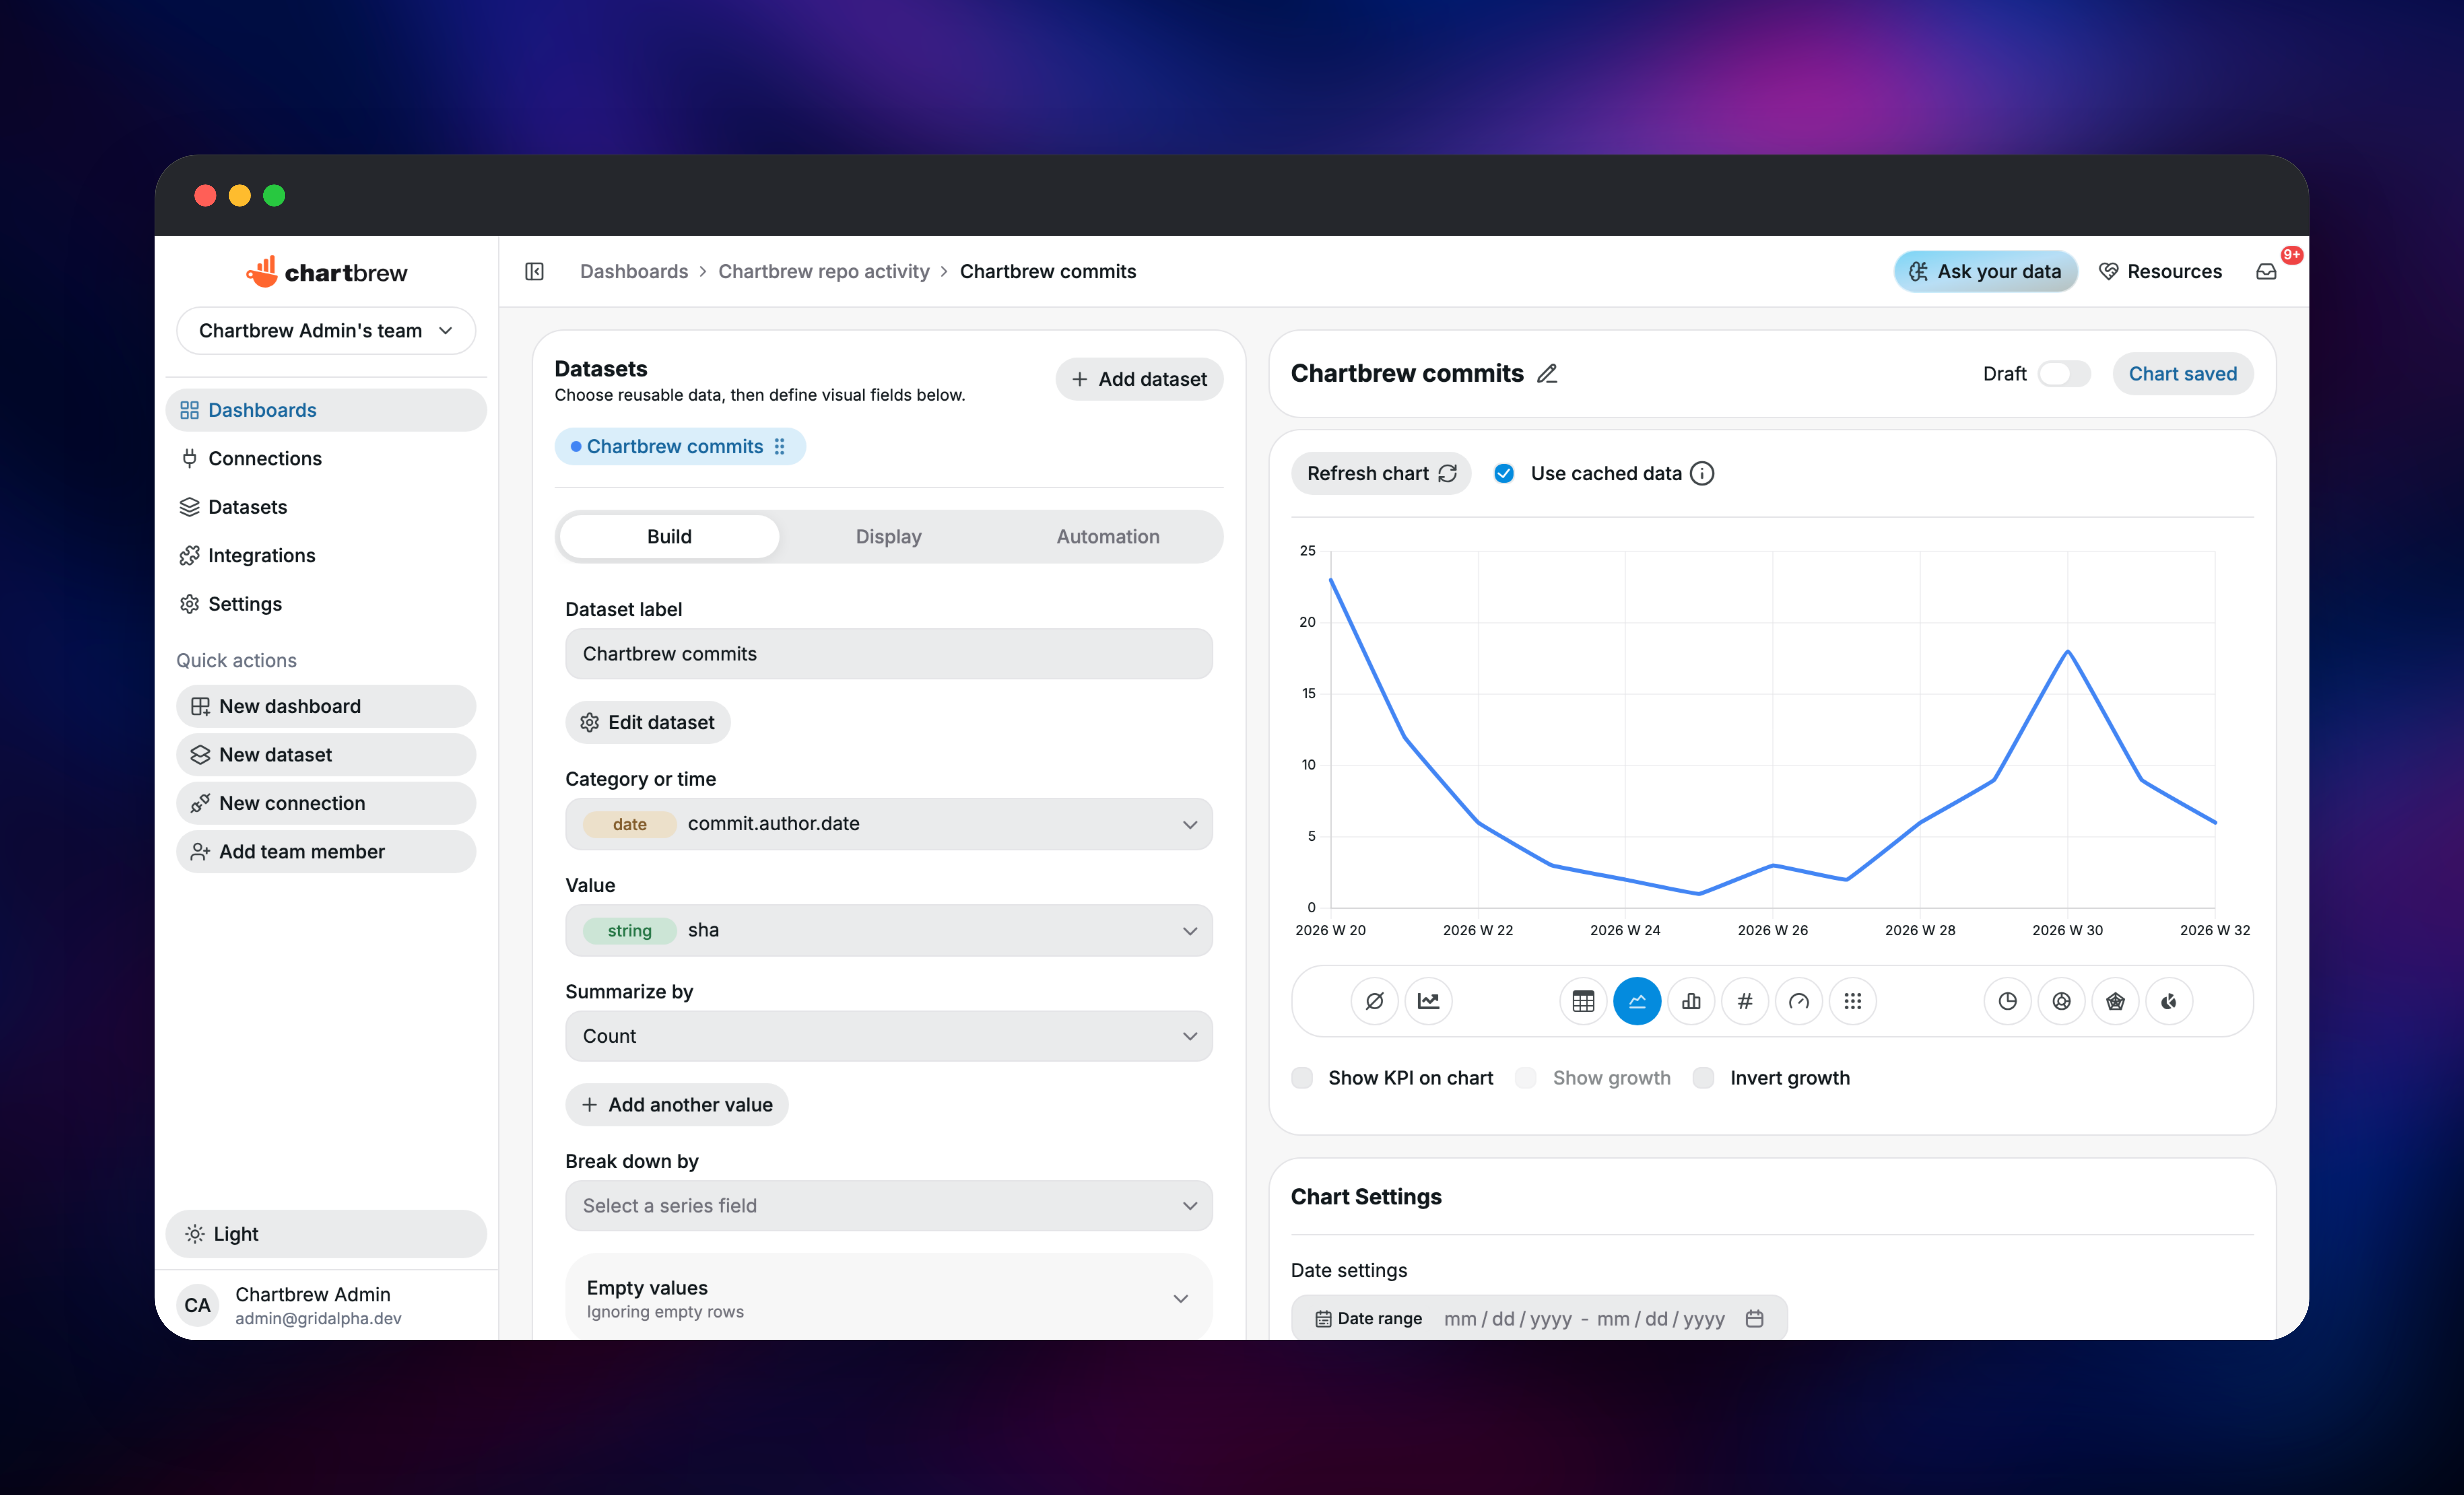Click the non-accumulating (slashed circle) icon
The height and width of the screenshot is (1495, 2464).
1375,1001
